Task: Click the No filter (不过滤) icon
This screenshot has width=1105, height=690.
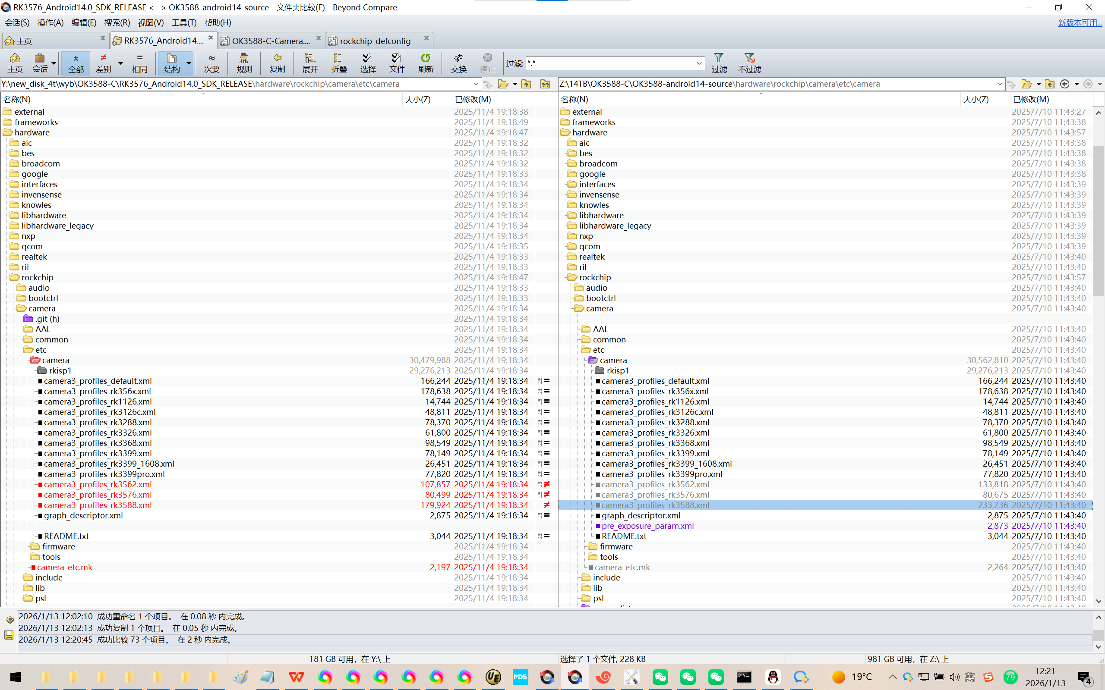Action: pyautogui.click(x=749, y=63)
